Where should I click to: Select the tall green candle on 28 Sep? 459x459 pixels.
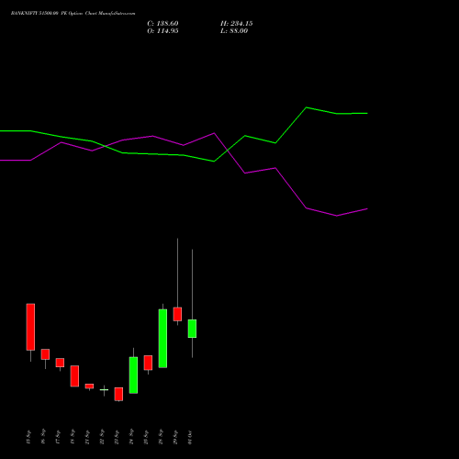pos(162,339)
